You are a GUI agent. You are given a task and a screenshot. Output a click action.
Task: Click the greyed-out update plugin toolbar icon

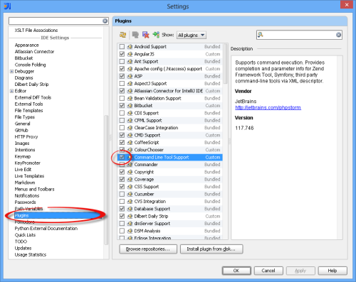[x=135, y=35]
